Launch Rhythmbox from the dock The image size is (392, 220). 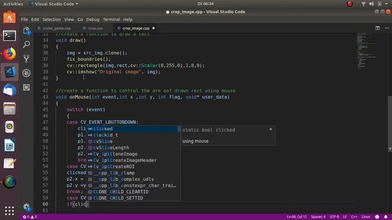pos(10,127)
